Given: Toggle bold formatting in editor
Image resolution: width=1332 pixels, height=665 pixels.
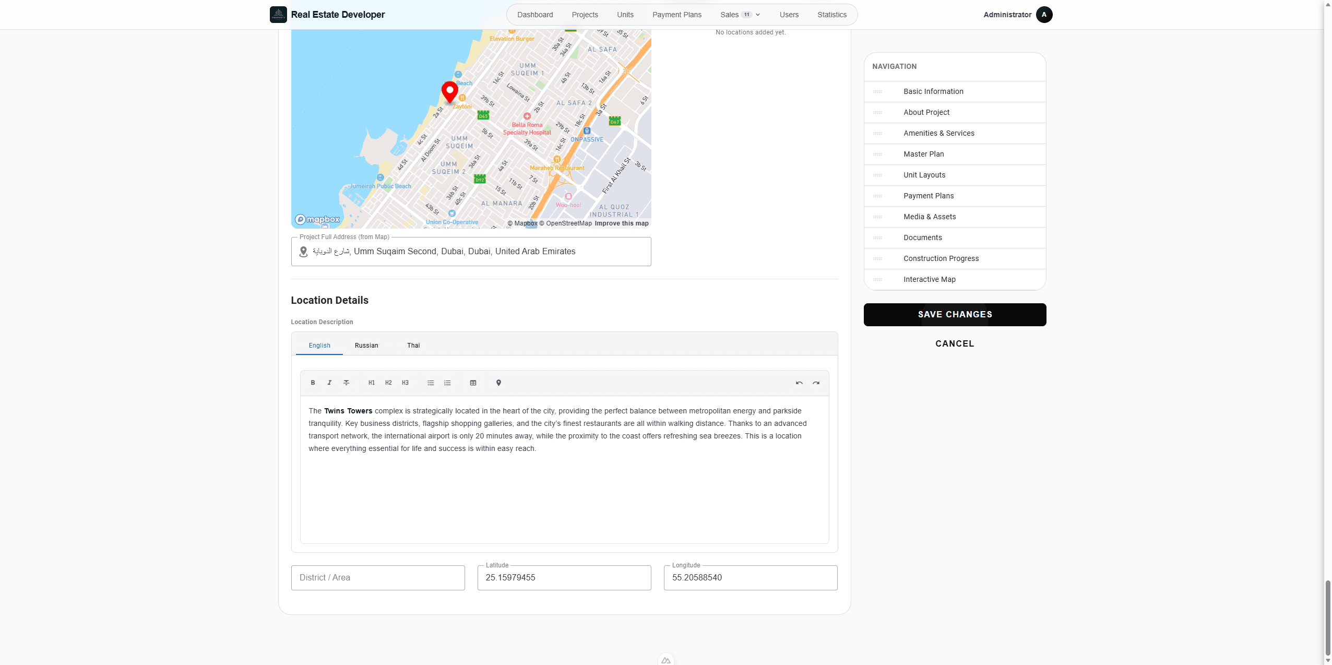Looking at the screenshot, I should (x=313, y=383).
